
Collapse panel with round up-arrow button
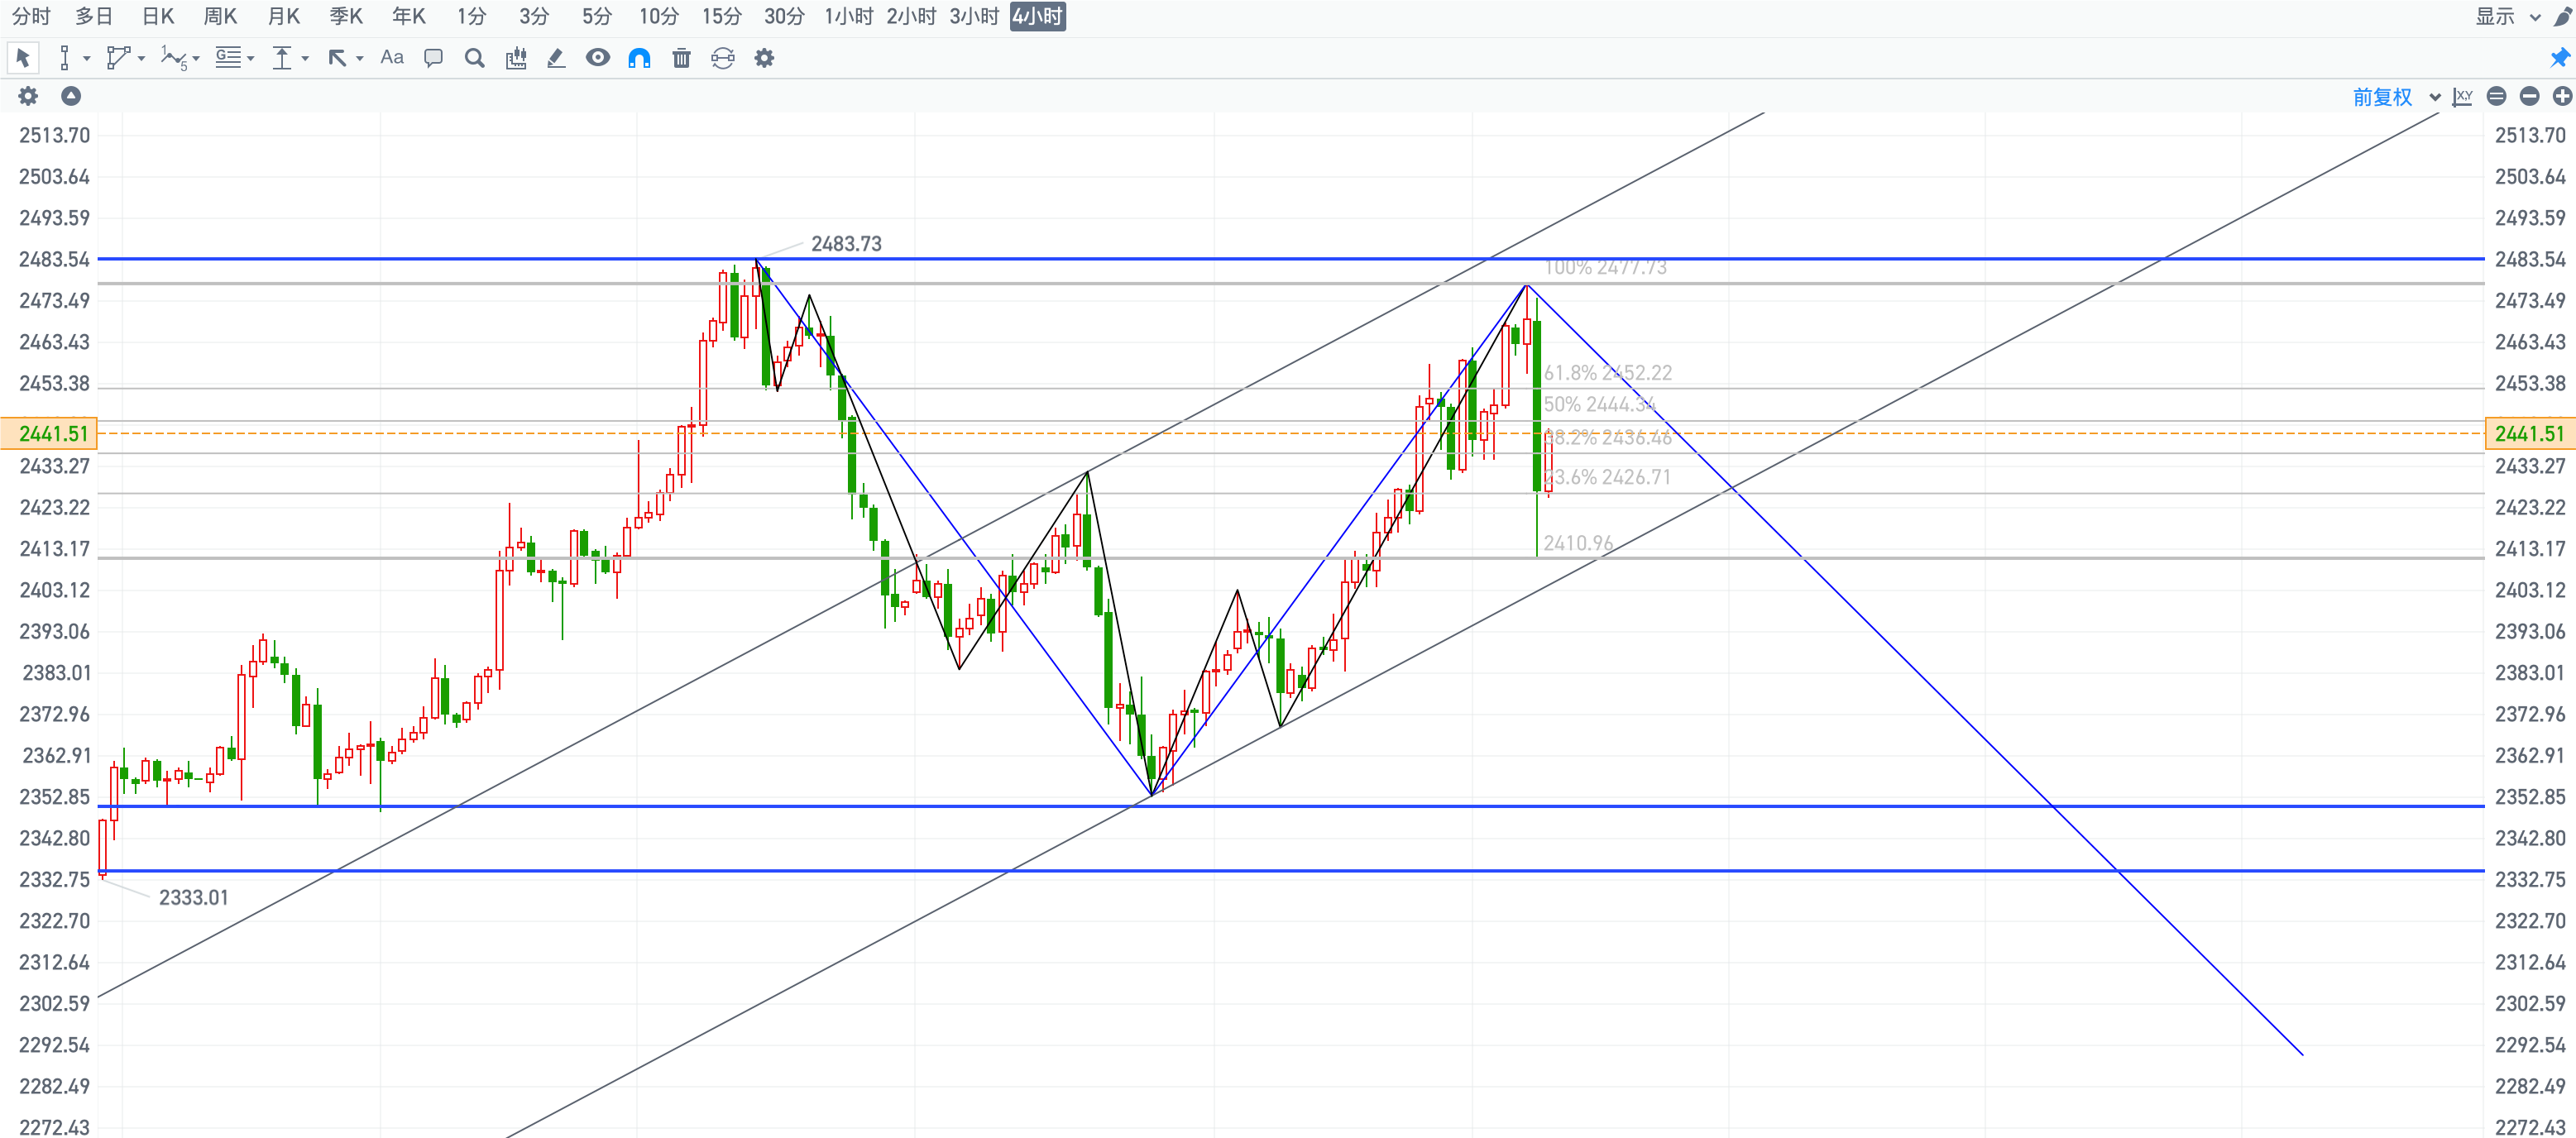70,96
